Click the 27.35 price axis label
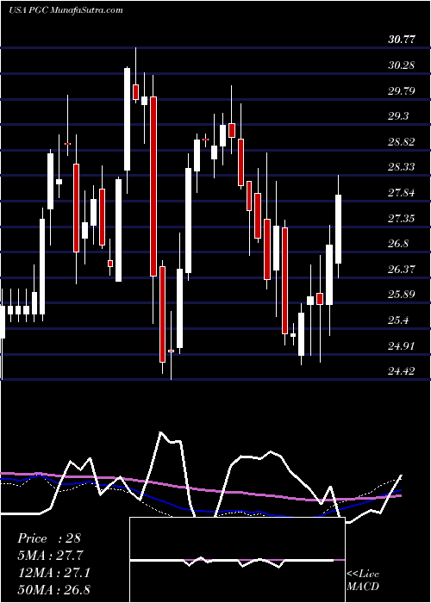This screenshot has height=603, width=431. (402, 219)
